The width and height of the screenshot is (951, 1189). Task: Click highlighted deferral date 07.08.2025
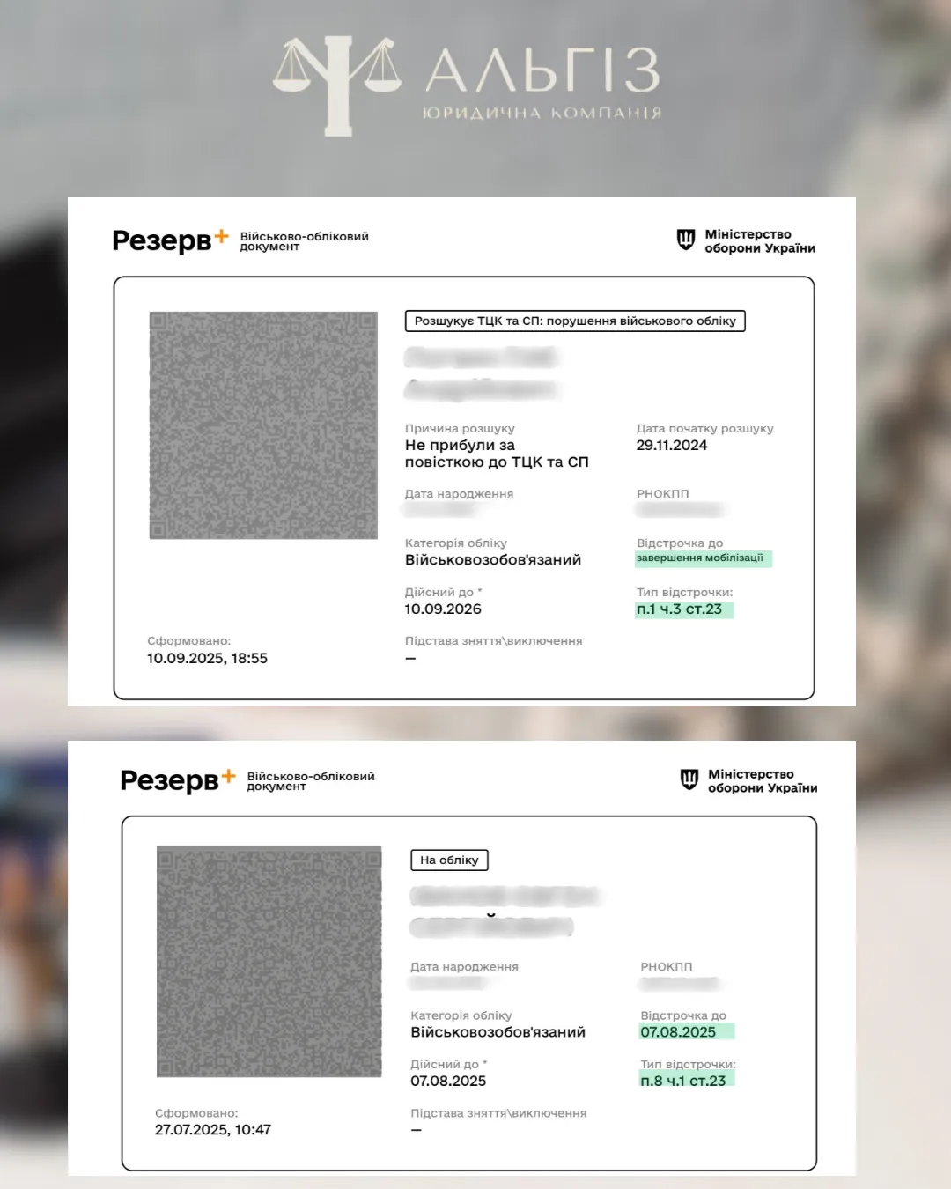click(686, 1031)
